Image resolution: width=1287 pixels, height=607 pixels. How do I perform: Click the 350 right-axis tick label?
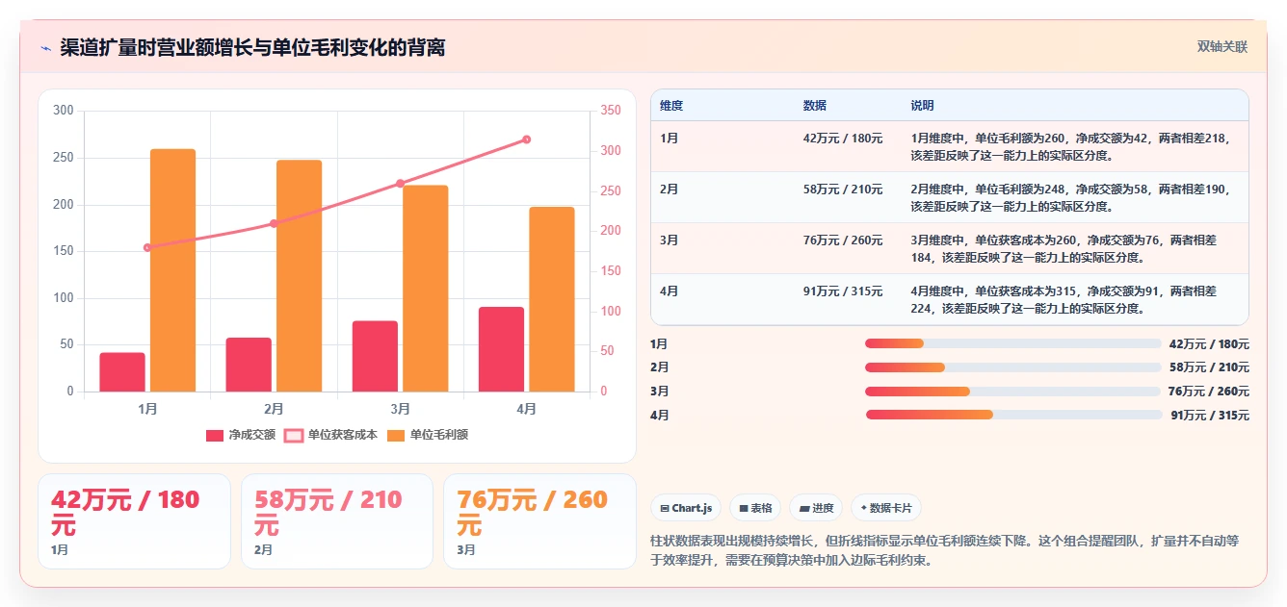[610, 111]
